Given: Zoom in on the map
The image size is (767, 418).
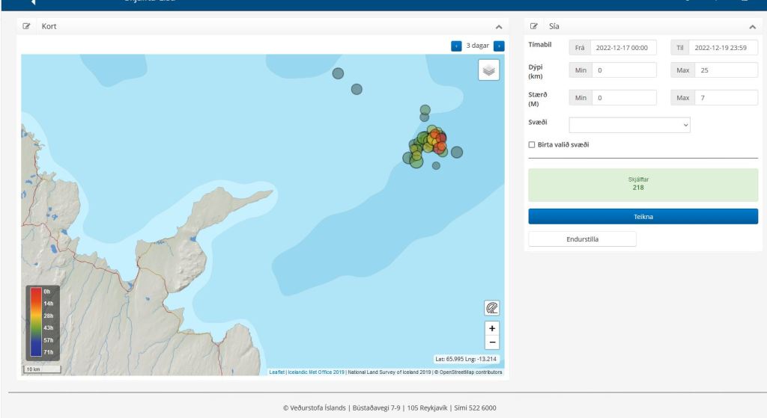Looking at the screenshot, I should pyautogui.click(x=492, y=328).
